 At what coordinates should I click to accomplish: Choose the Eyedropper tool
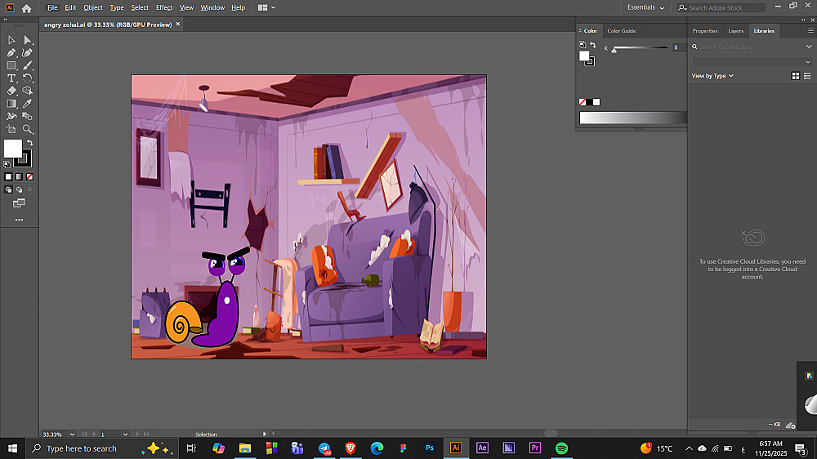click(x=28, y=104)
